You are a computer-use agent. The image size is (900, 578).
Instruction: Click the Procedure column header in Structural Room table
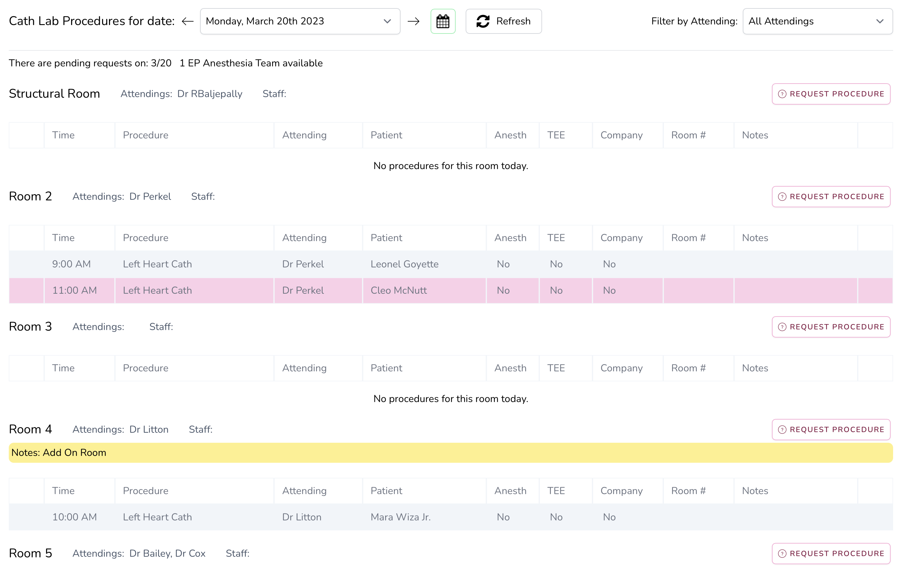146,135
